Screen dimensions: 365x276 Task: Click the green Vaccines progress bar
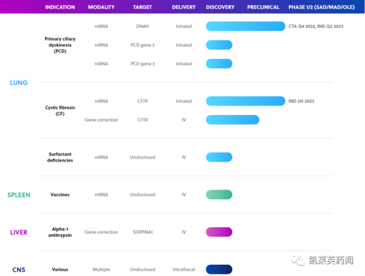(219, 195)
